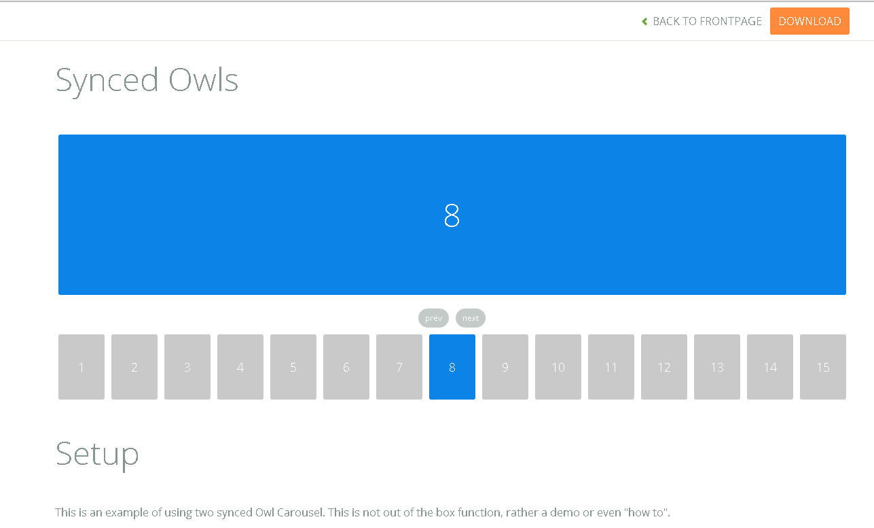The width and height of the screenshot is (874, 528).
Task: Click the large blue slide showing 8
Action: coord(452,215)
